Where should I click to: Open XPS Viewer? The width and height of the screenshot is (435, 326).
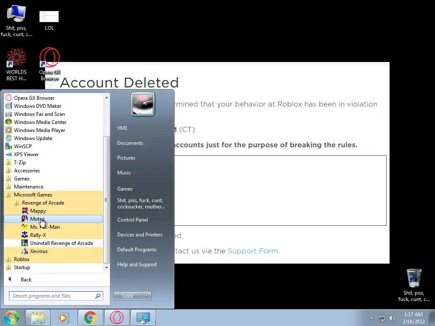click(x=53, y=154)
